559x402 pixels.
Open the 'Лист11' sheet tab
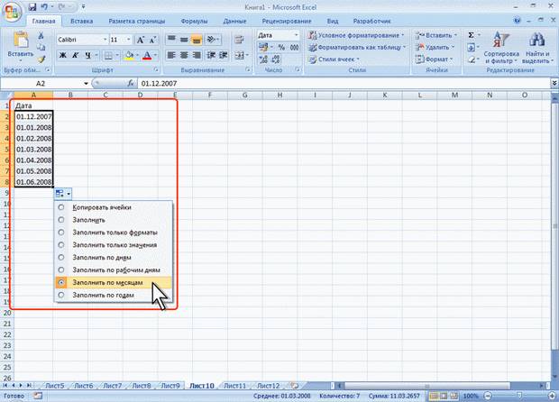coord(234,385)
